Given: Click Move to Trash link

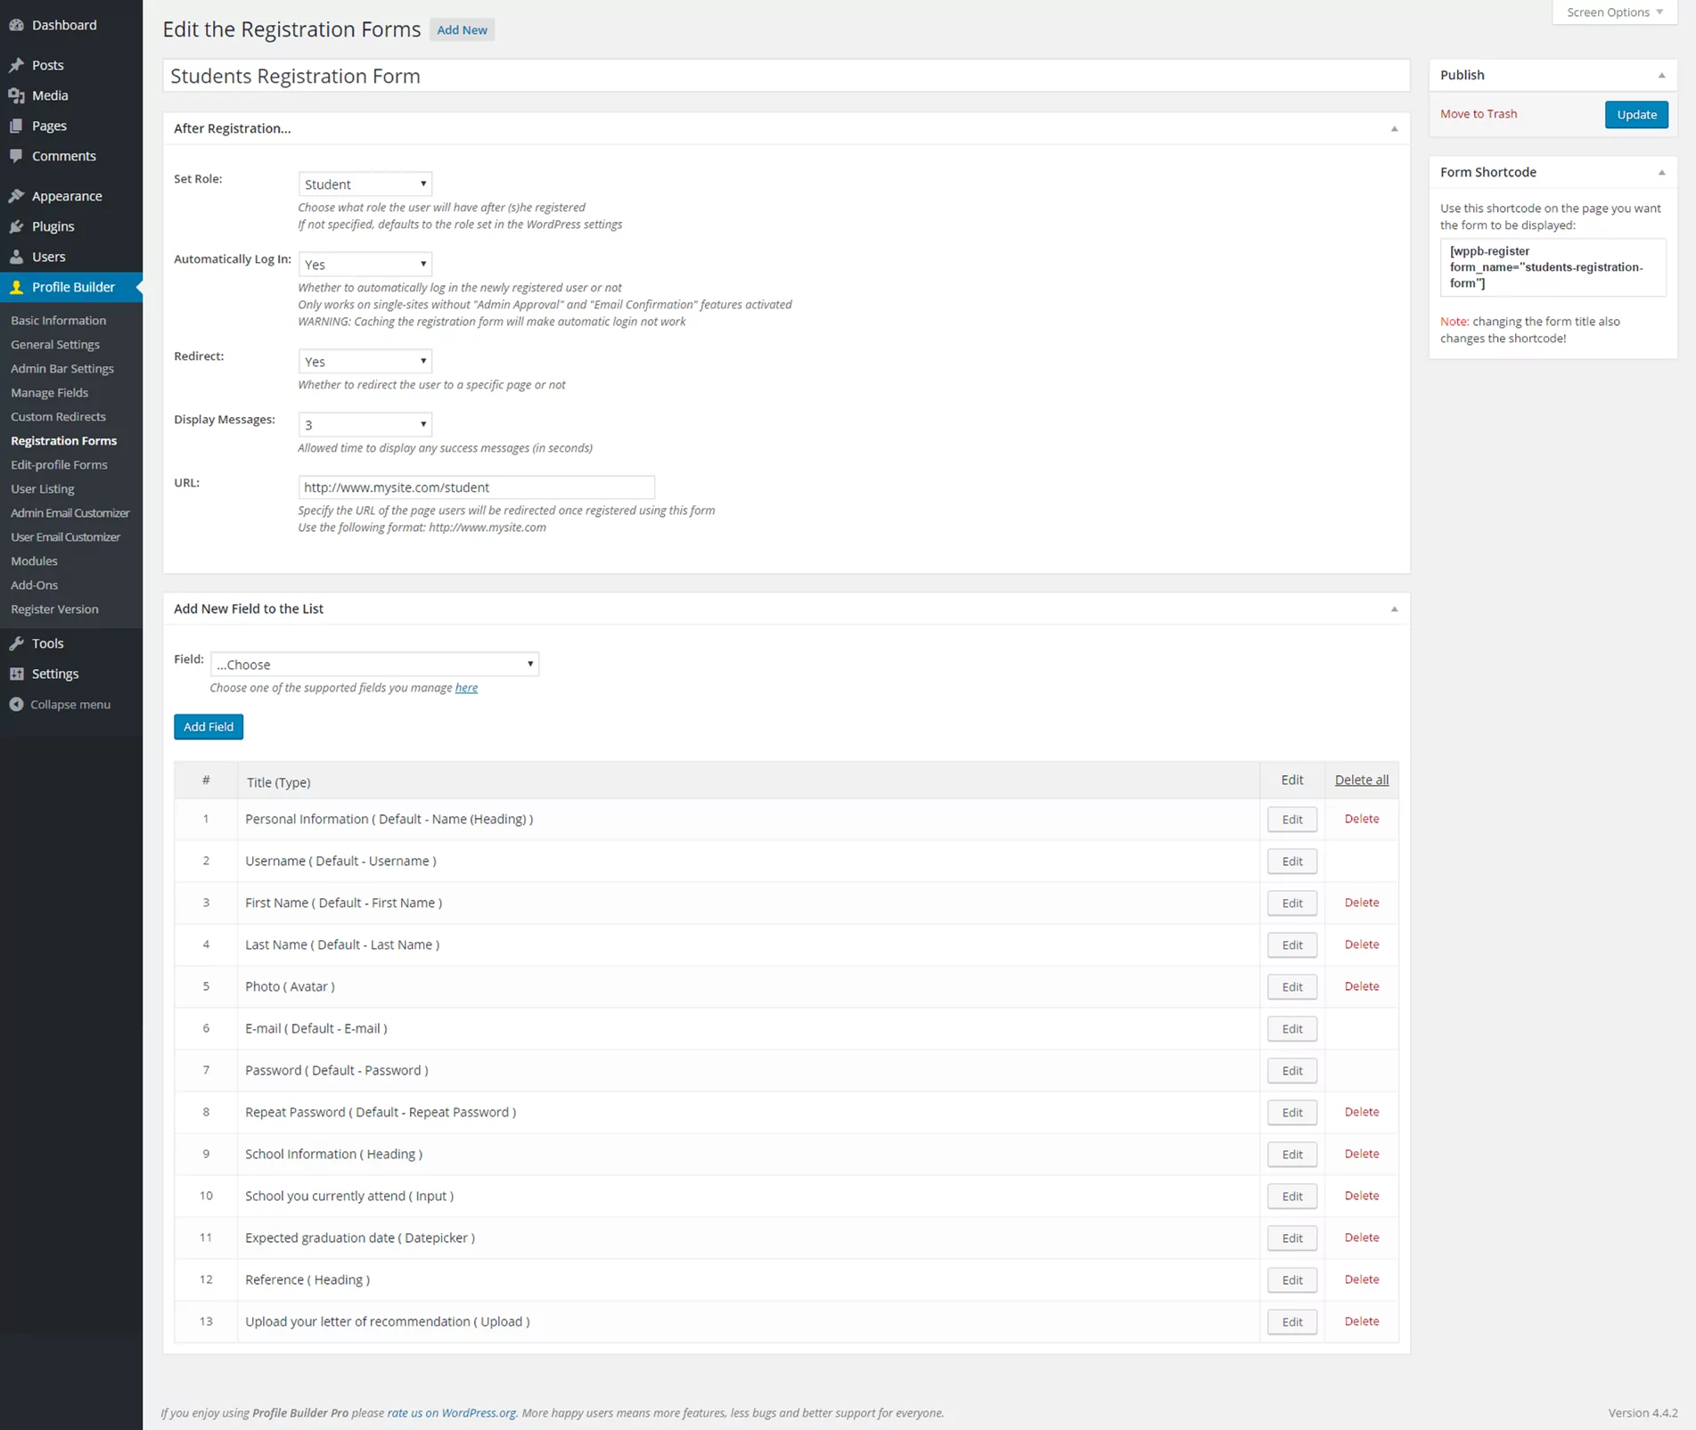Looking at the screenshot, I should [x=1479, y=113].
